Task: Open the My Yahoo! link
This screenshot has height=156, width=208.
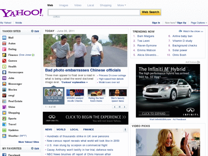Action: (x=6, y=23)
